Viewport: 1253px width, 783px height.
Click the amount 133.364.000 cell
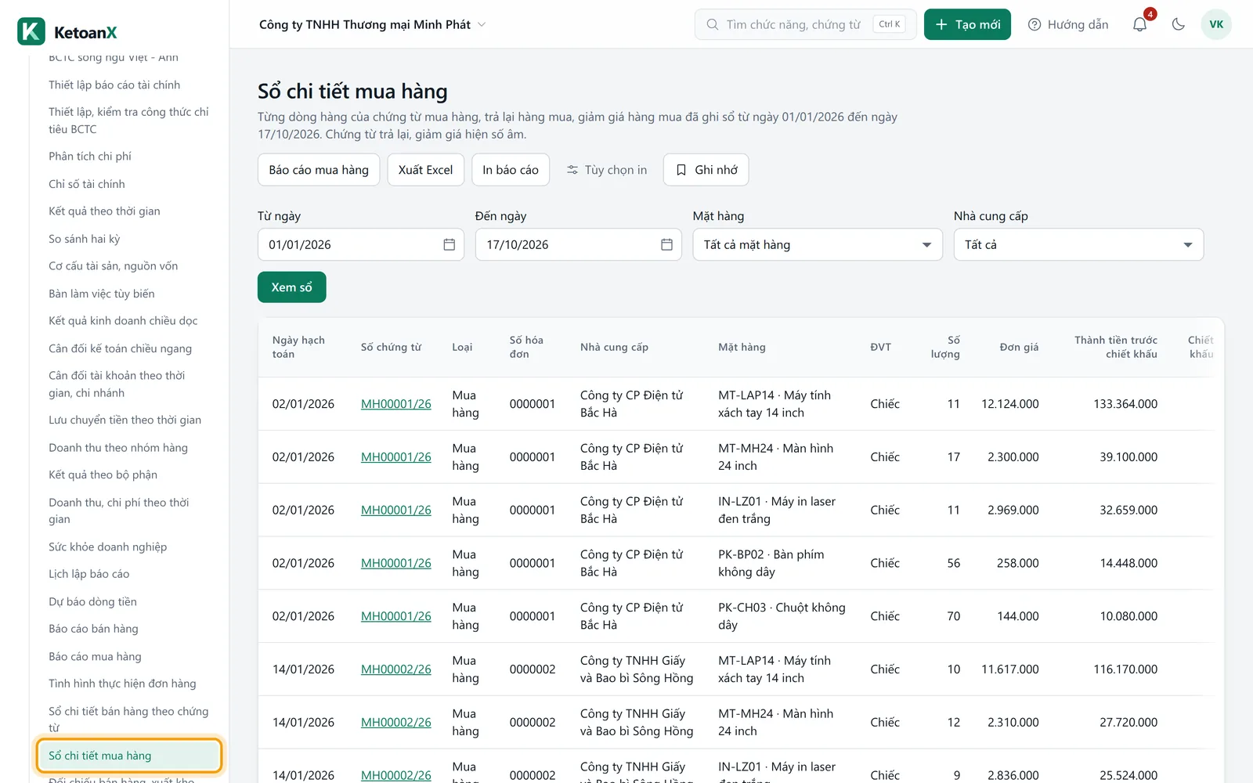point(1125,404)
